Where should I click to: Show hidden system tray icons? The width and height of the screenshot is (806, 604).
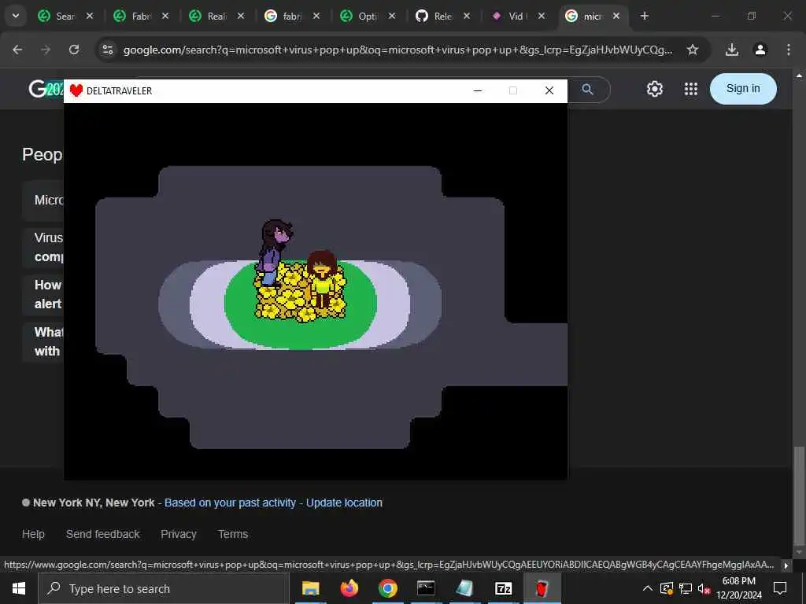648,588
